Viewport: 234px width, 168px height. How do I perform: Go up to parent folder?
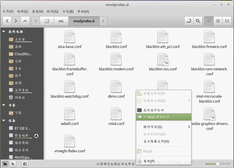coord(25,21)
